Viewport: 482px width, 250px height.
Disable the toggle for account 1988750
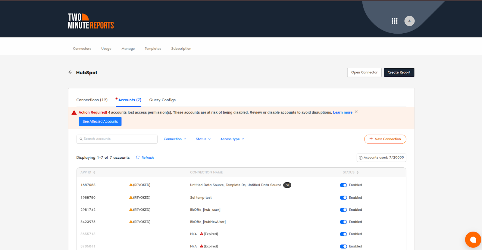[x=343, y=198]
